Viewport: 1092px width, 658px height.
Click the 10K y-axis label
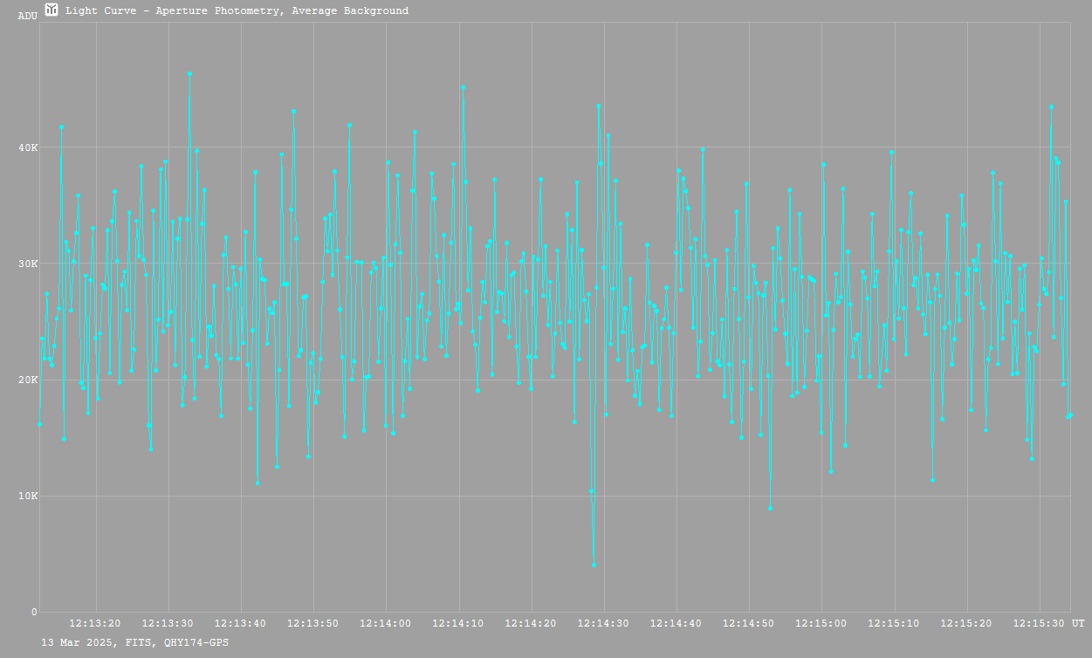[x=29, y=496]
